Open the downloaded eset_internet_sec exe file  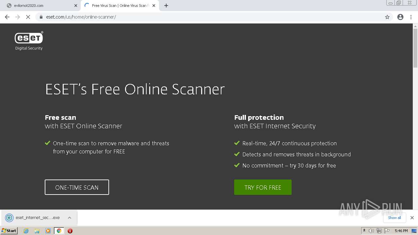tap(33, 218)
